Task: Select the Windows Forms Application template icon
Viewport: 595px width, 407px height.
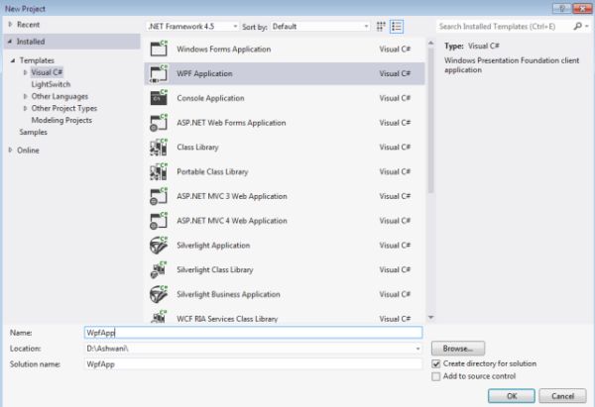Action: [159, 49]
